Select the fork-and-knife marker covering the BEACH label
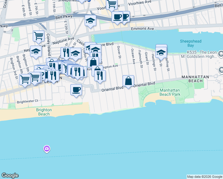This screenshot has height=179, width=223. click(x=53, y=76)
